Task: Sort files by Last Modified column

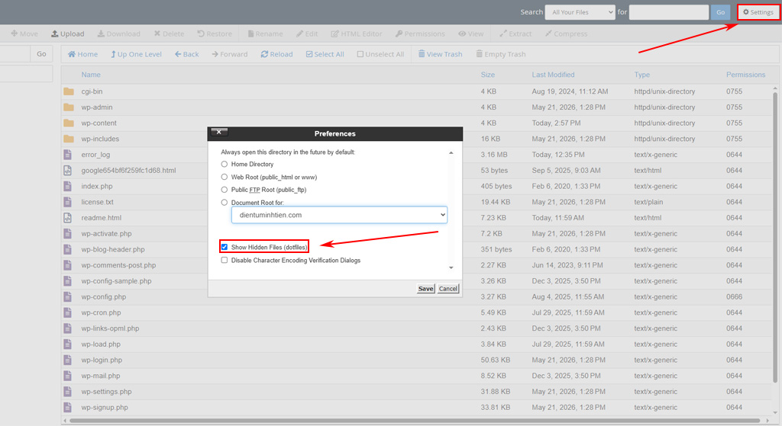Action: (x=553, y=75)
